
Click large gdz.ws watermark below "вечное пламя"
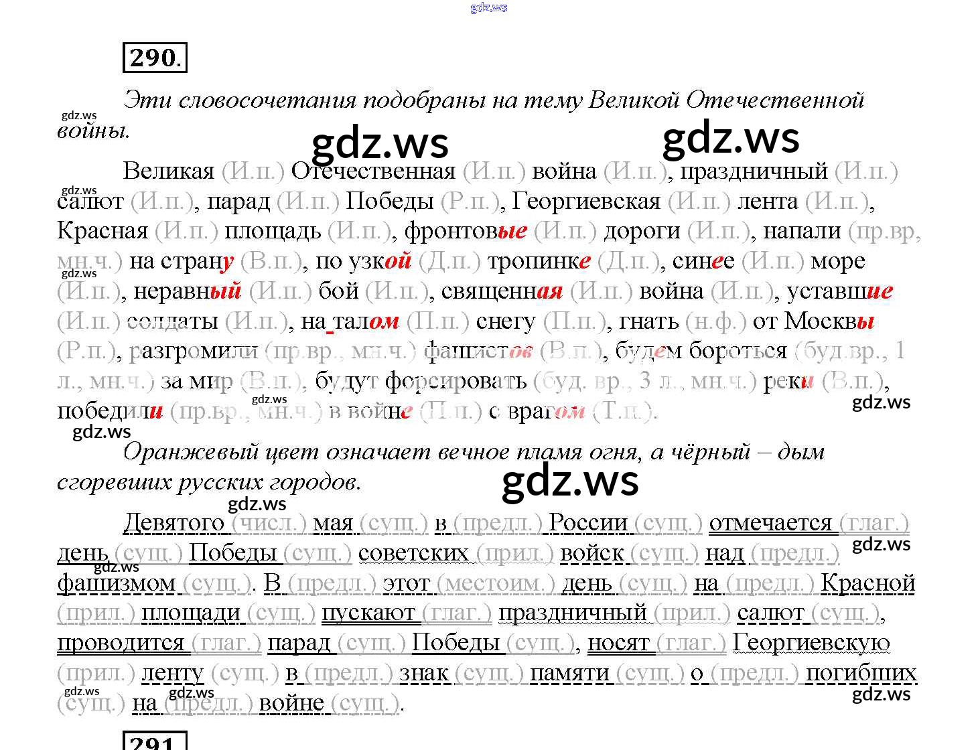coord(570,481)
